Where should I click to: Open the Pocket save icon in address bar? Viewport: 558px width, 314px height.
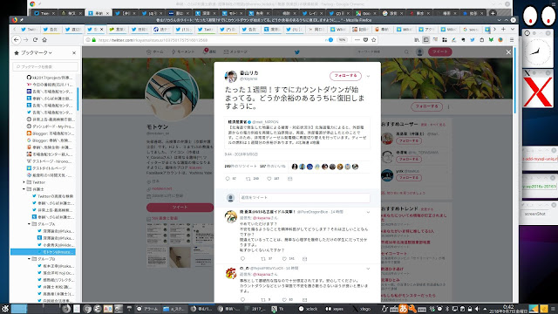tap(365, 40)
